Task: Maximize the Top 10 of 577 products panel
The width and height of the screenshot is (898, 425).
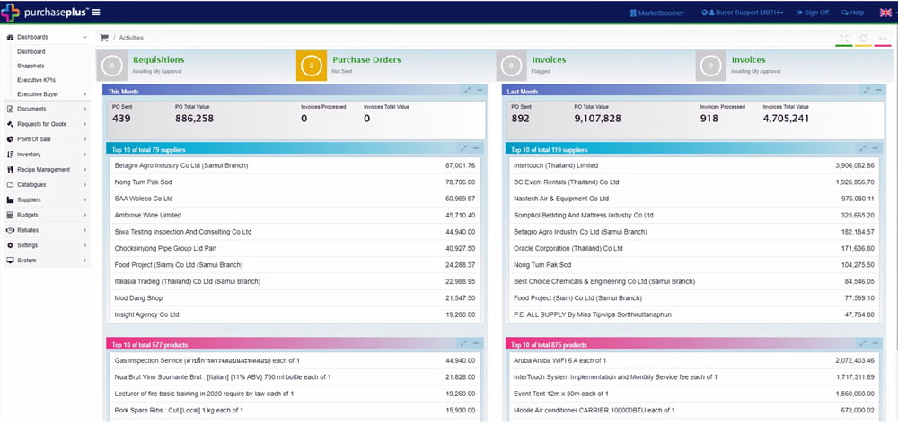Action: coord(464,343)
